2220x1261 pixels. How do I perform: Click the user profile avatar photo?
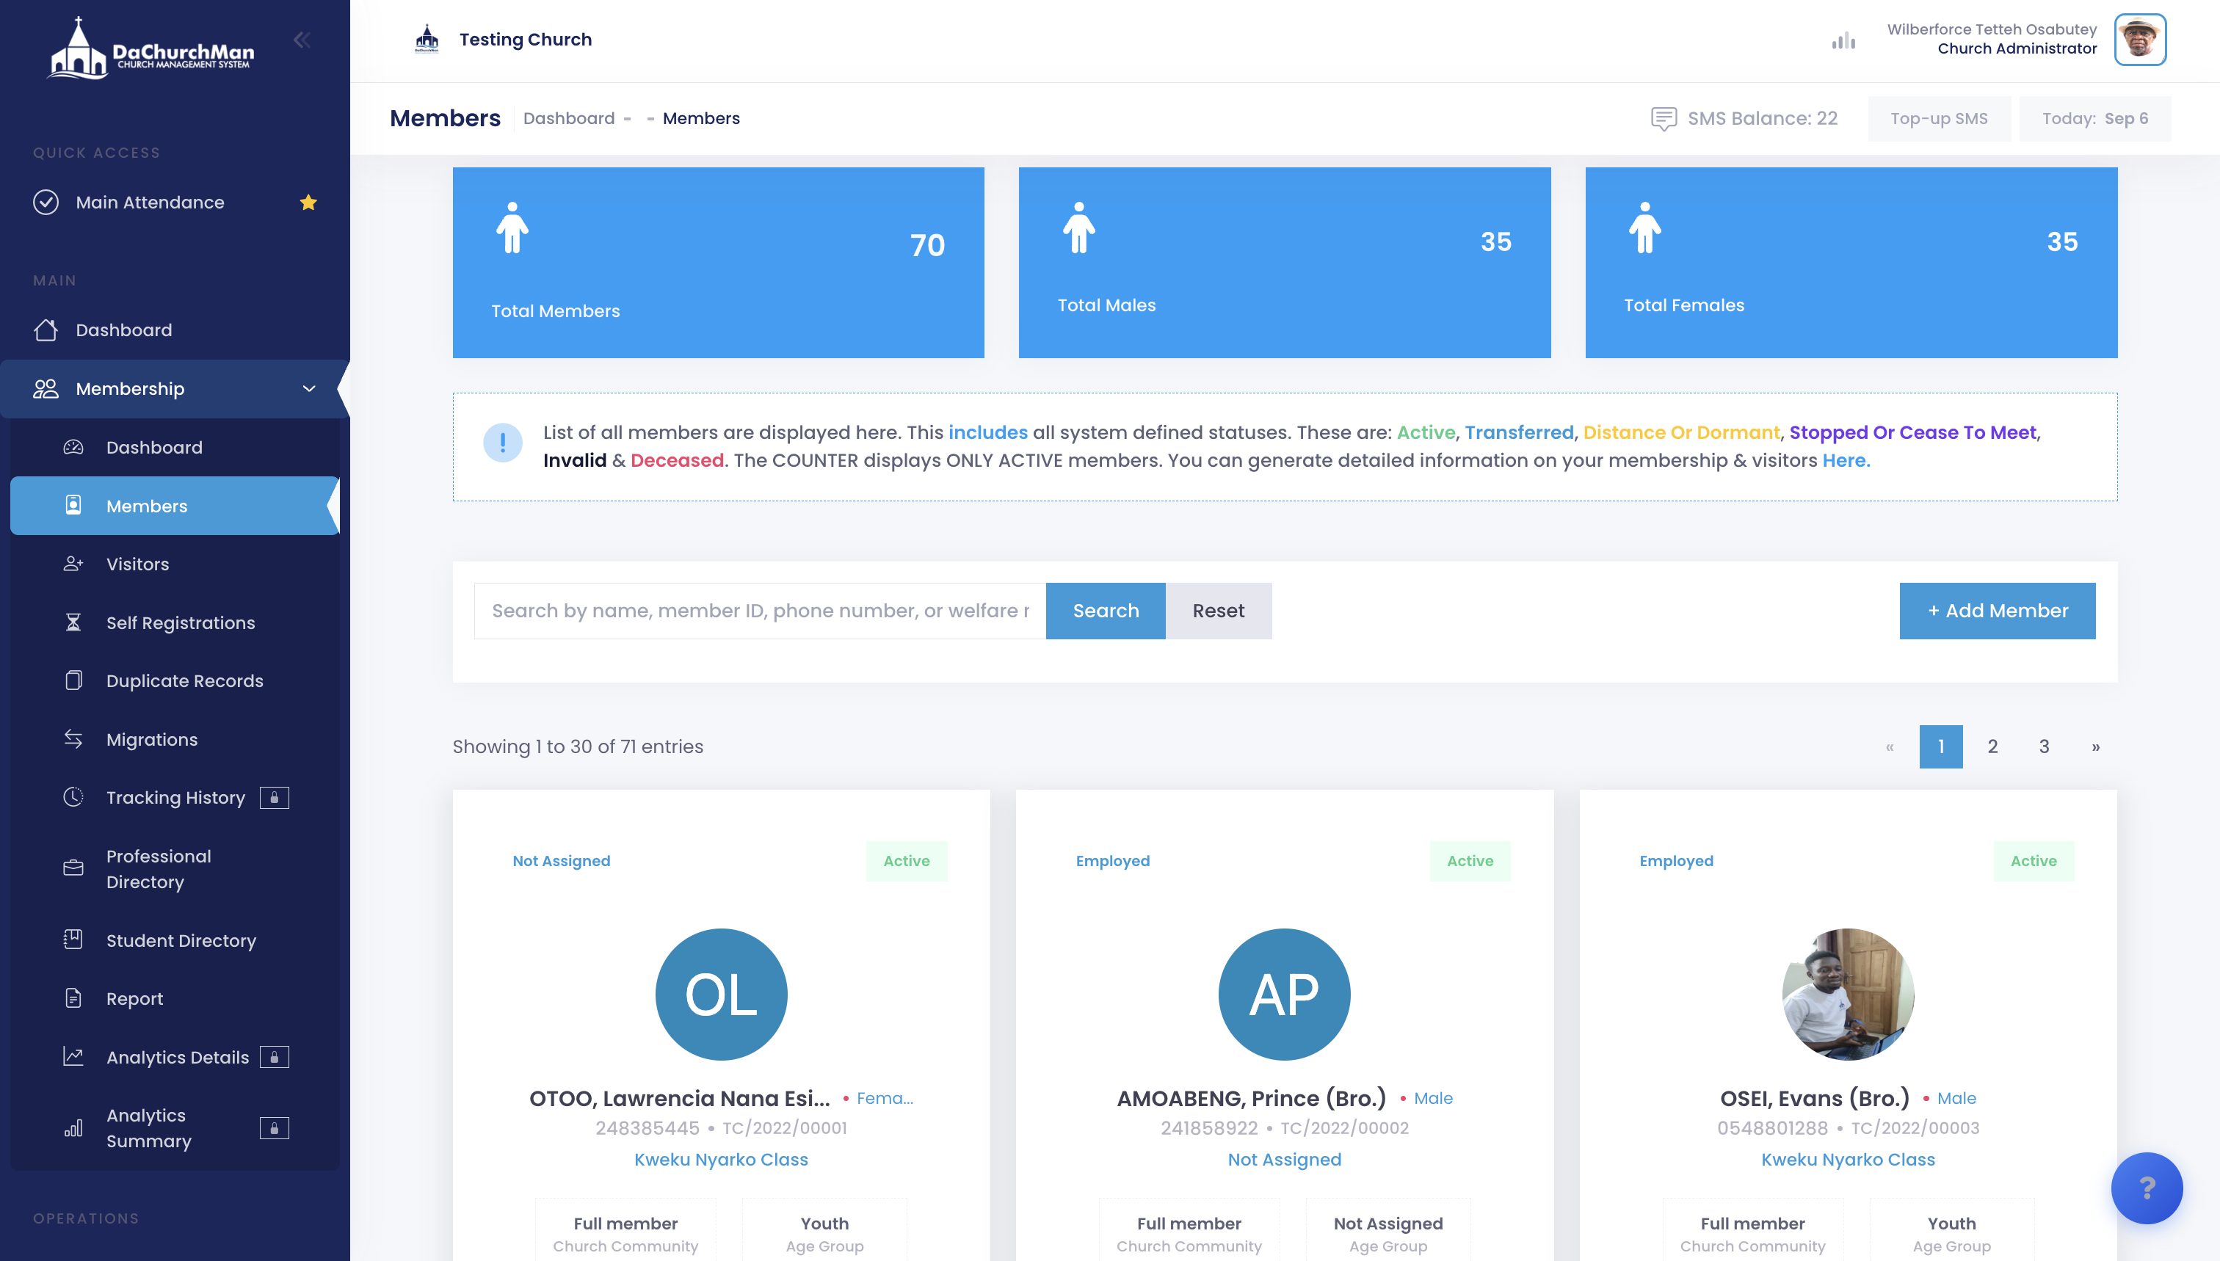coord(2139,40)
